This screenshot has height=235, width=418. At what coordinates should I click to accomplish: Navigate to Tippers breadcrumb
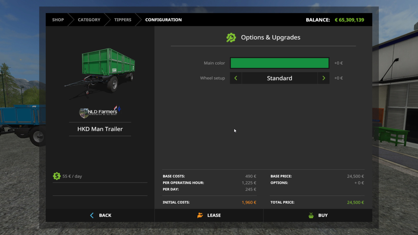click(x=123, y=20)
